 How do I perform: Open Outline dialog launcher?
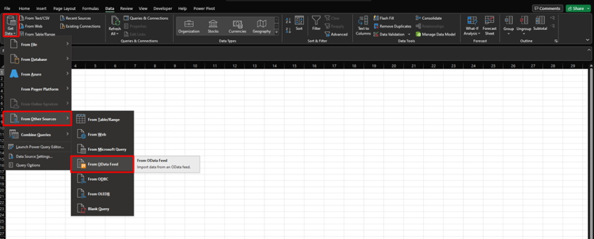tap(556, 41)
